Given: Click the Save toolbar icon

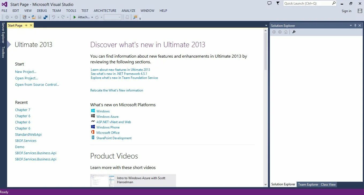Looking at the screenshot, I should click(40, 17).
